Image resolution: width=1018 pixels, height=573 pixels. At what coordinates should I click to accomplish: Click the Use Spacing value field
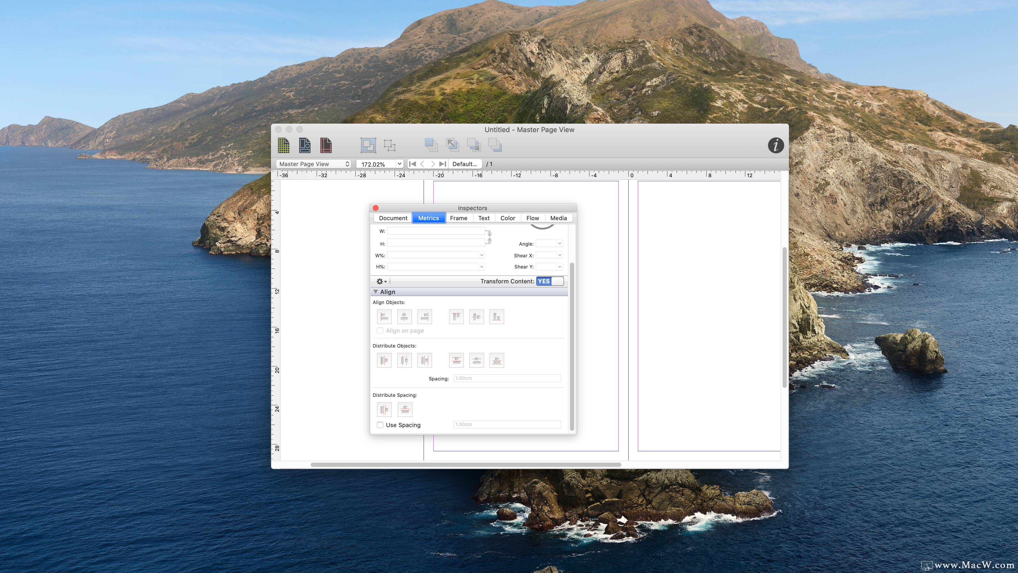point(507,424)
